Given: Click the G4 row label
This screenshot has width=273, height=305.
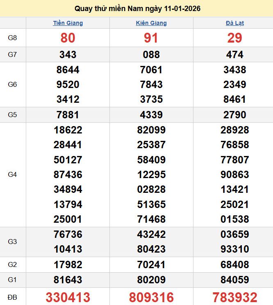Looking at the screenshot, I should (x=13, y=175).
